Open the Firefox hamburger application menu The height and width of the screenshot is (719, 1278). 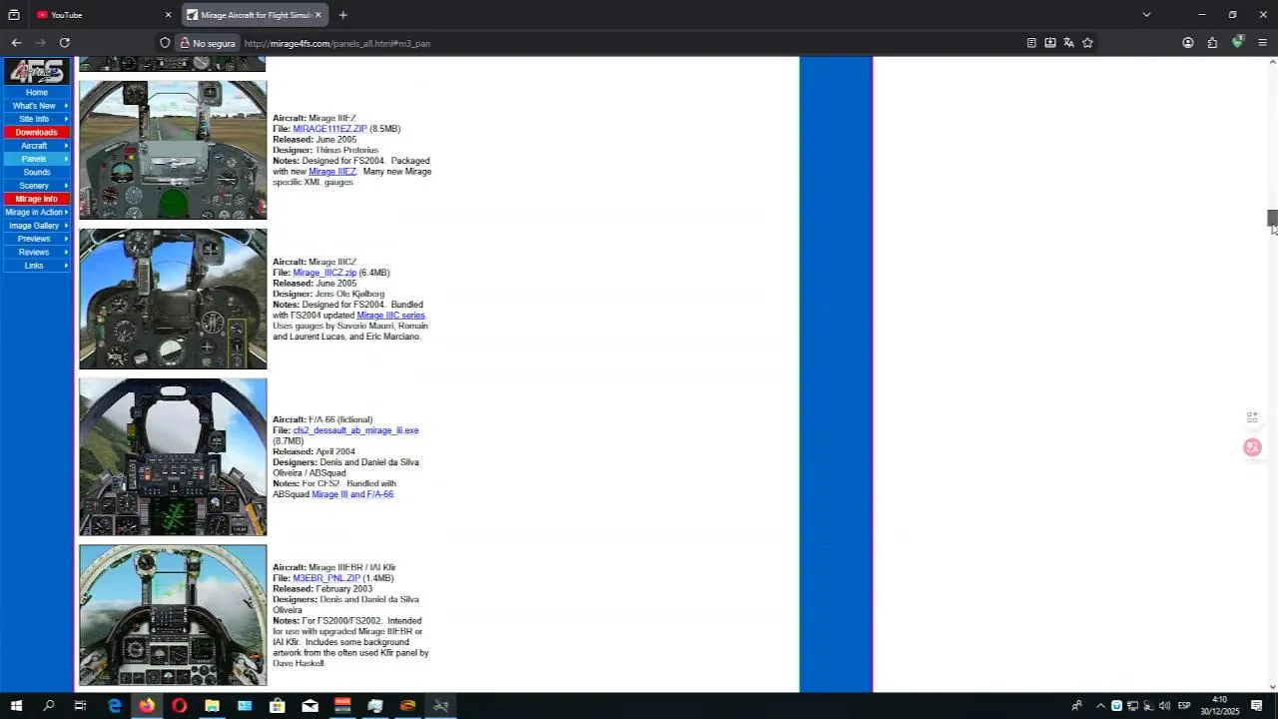(x=1263, y=43)
